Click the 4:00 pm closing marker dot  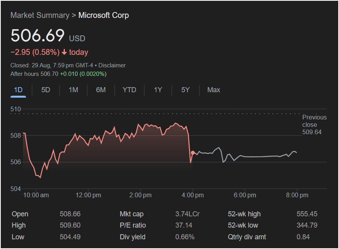193,153
